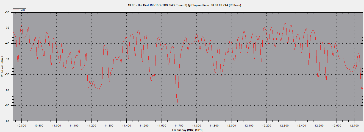Viewport: 364px width, 132px height.
Task: Click the 12.400 frequency tick label
Action: pos(302,125)
